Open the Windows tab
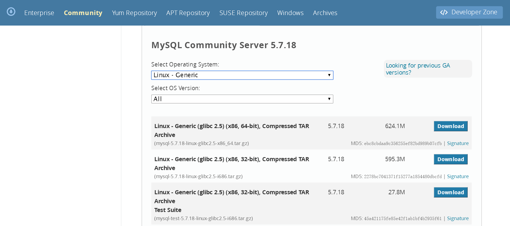The height and width of the screenshot is (226, 510). coord(290,13)
